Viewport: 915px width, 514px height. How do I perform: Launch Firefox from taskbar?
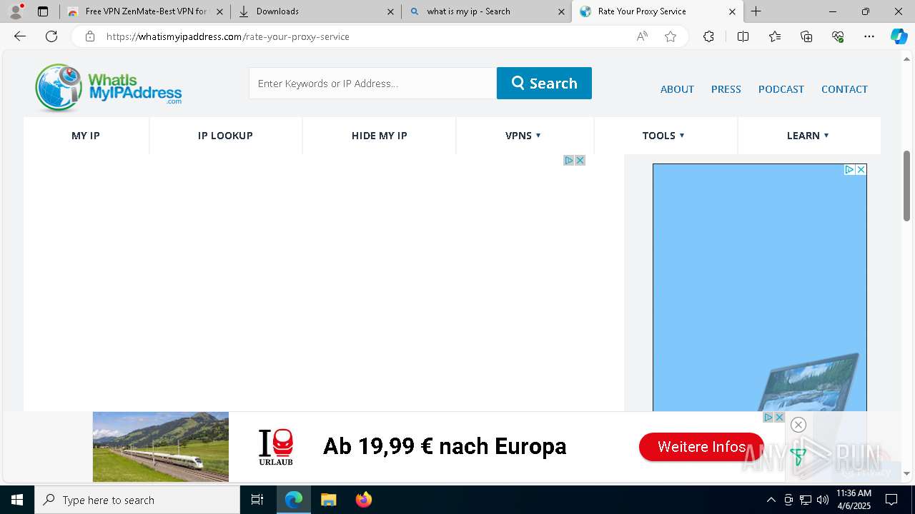pyautogui.click(x=364, y=500)
